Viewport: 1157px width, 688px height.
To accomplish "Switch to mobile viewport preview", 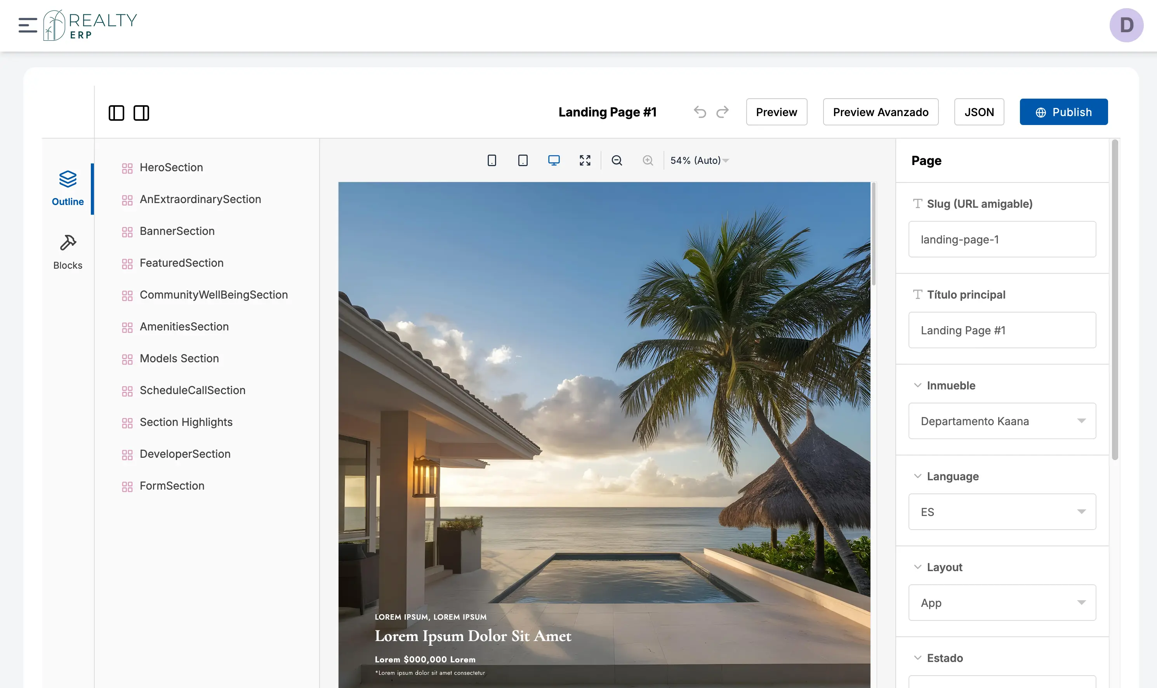I will 492,160.
